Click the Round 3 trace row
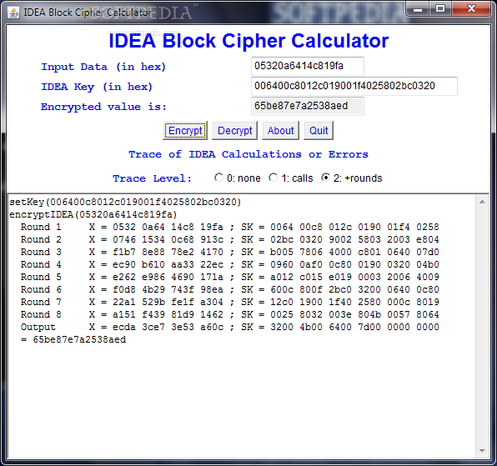 click(x=230, y=252)
